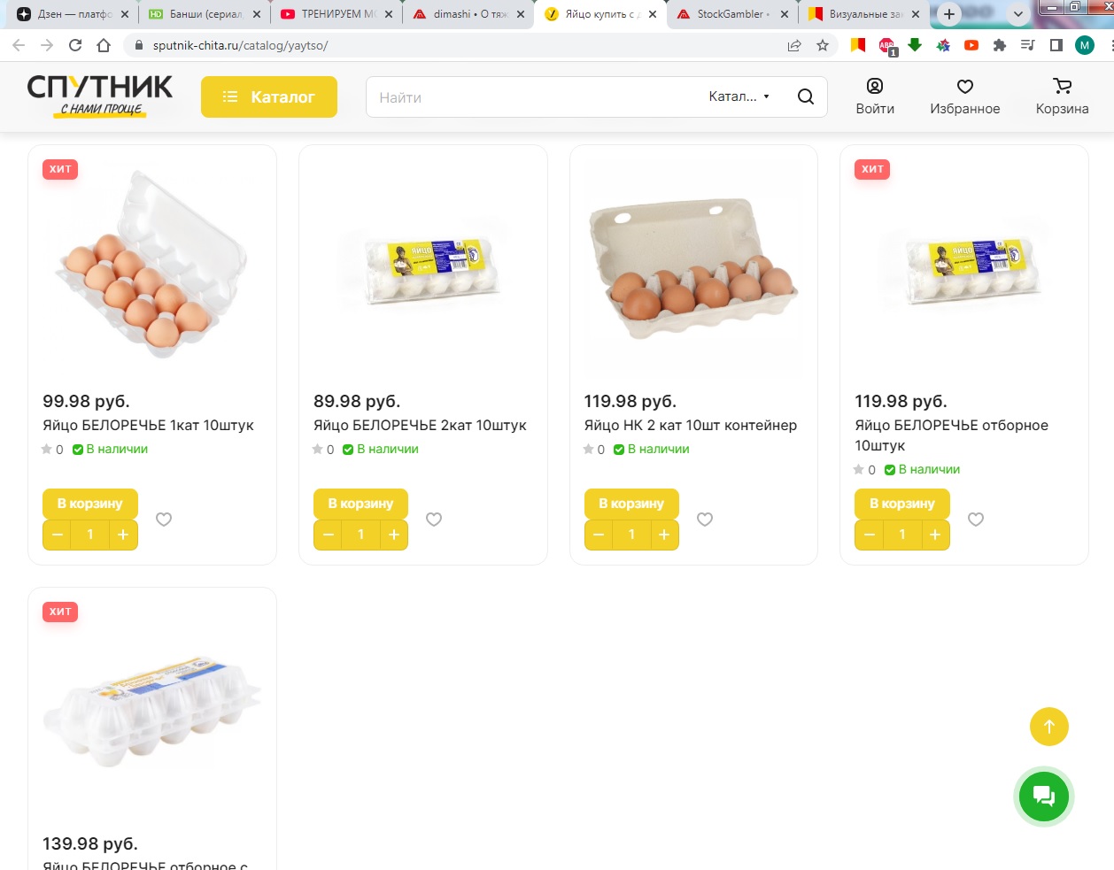Screen dimensions: 1114x870
Task: Expand the search category dropdown
Action: [x=739, y=96]
